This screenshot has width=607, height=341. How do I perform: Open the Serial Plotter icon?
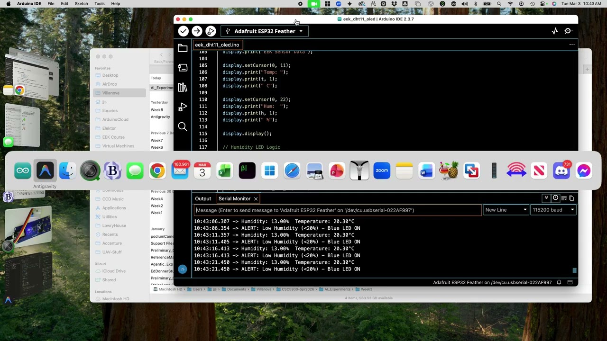(555, 31)
